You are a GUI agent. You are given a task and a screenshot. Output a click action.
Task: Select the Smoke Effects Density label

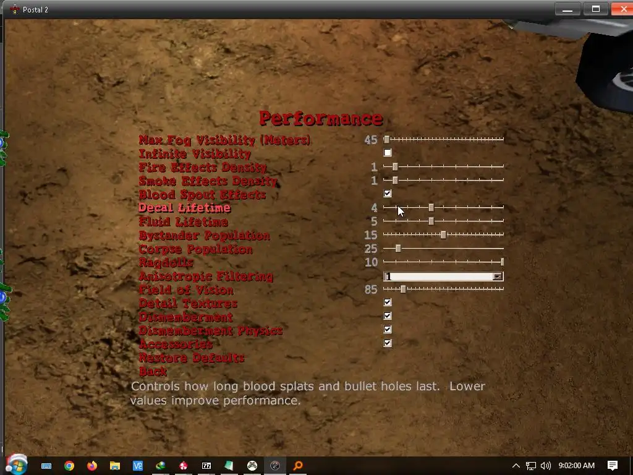click(208, 181)
